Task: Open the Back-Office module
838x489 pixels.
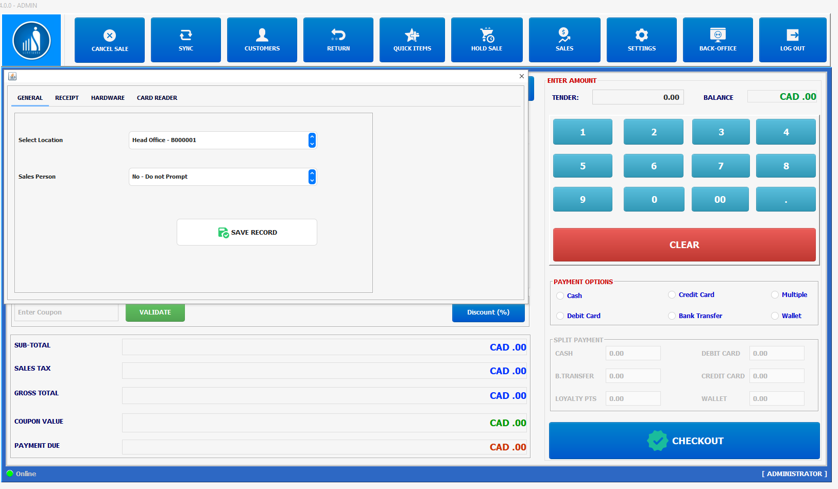Action: pos(717,40)
